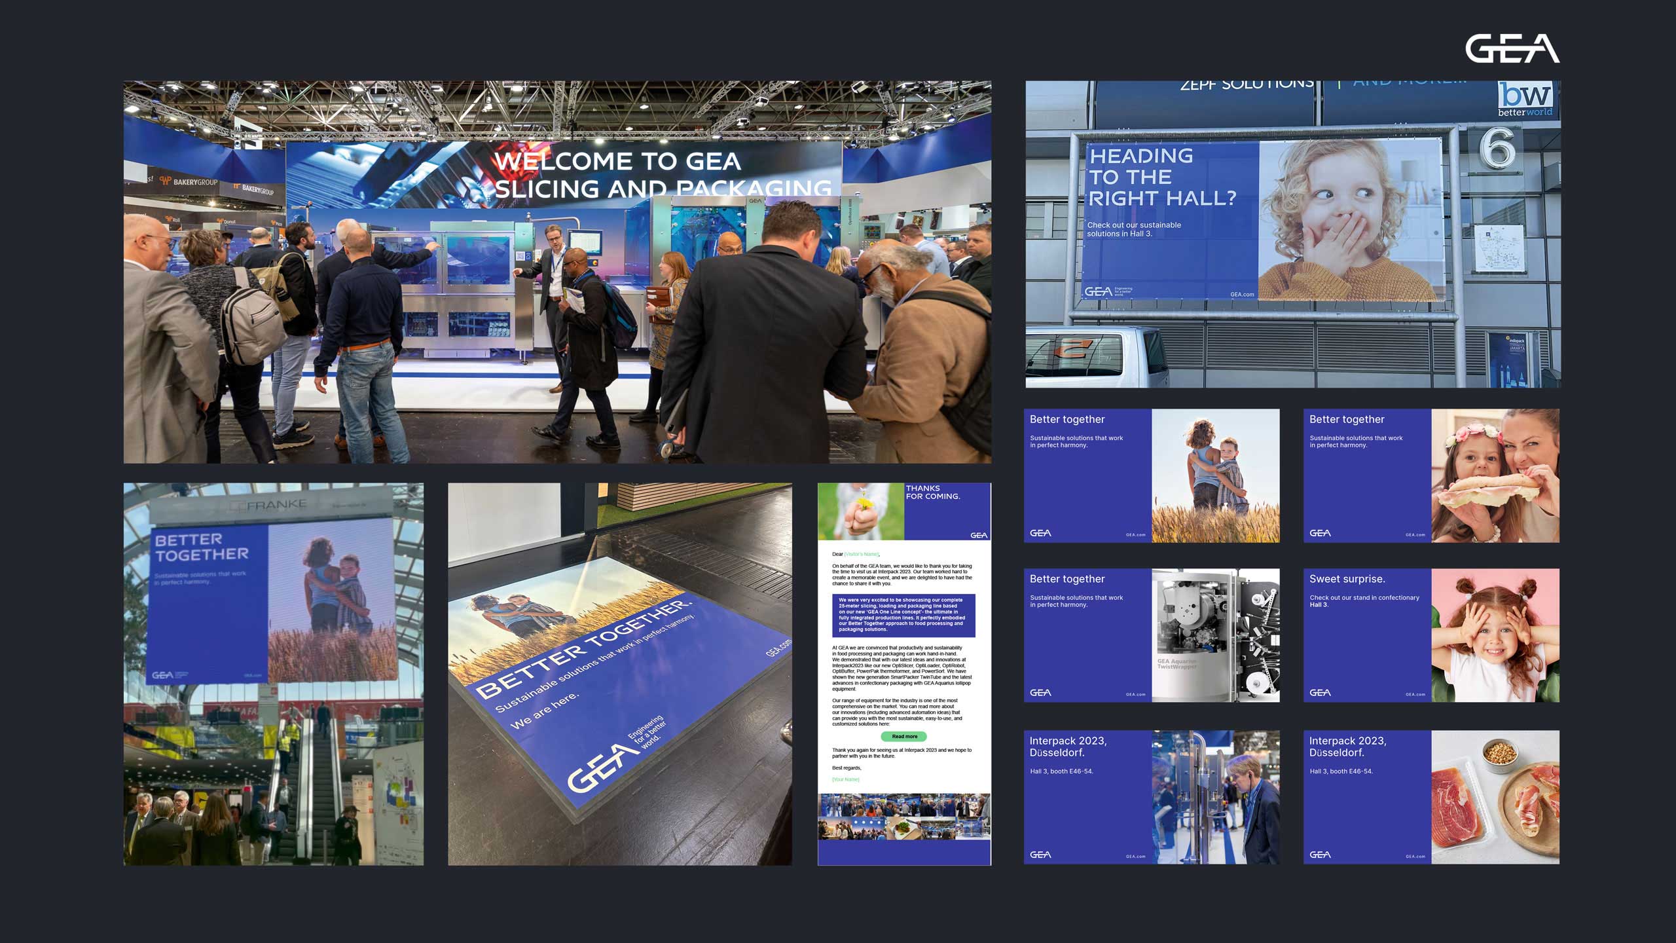Viewport: 1676px width, 943px height.
Task: Click the blue highlighted paragraph box in email
Action: [903, 615]
